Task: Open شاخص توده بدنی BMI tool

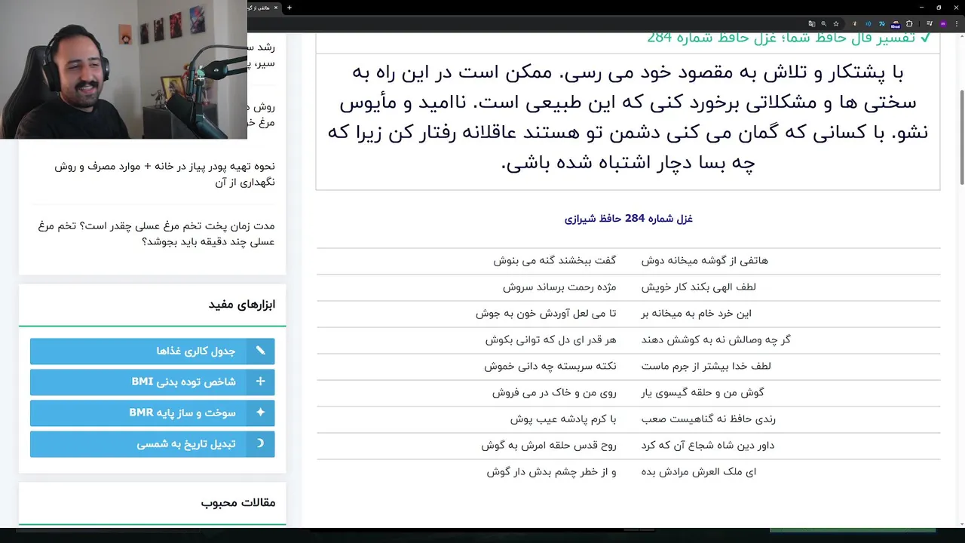Action: tap(152, 382)
